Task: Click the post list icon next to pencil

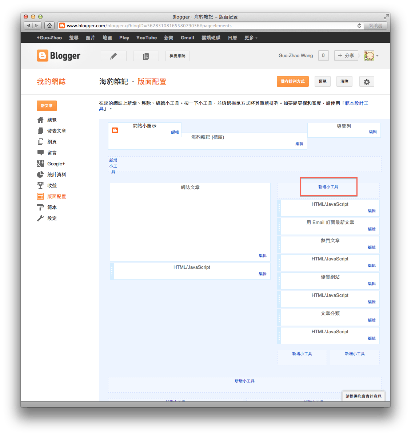Action: click(146, 55)
